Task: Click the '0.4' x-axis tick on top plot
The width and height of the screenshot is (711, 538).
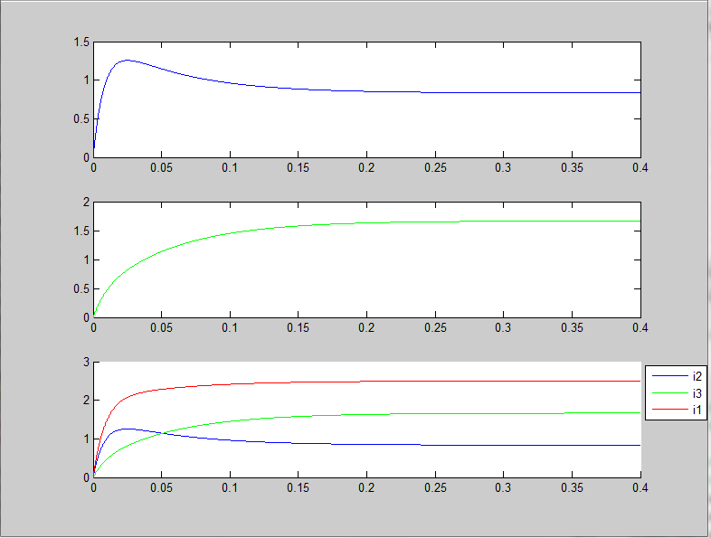Action: coord(640,167)
